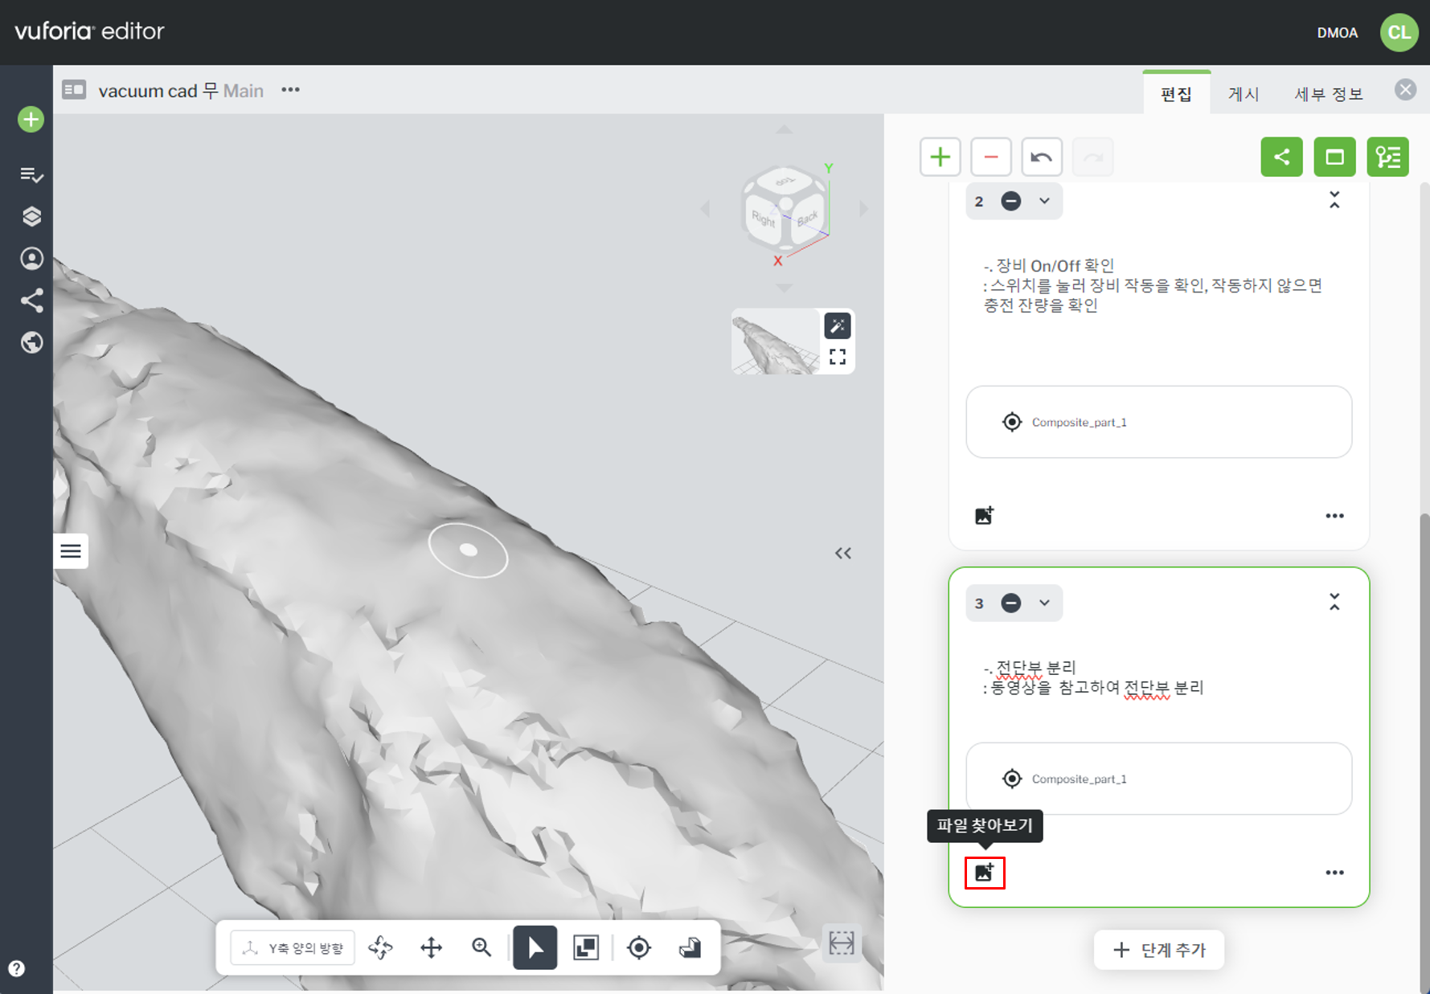Toggle step 2 minus circle icon
Screen dimensions: 1430x994
coord(1011,201)
